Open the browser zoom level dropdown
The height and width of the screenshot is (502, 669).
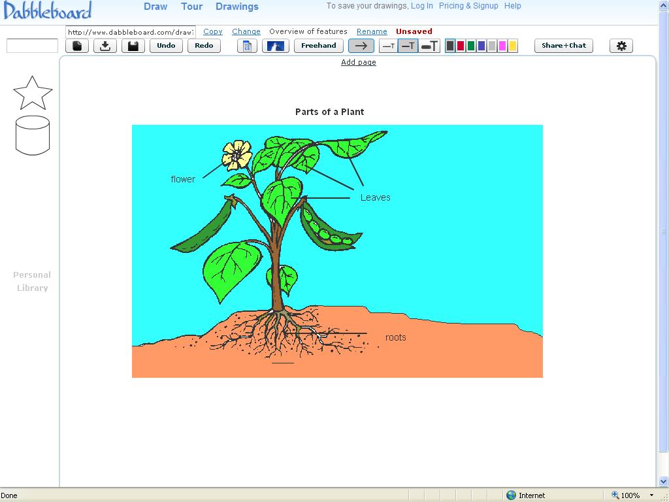[651, 495]
